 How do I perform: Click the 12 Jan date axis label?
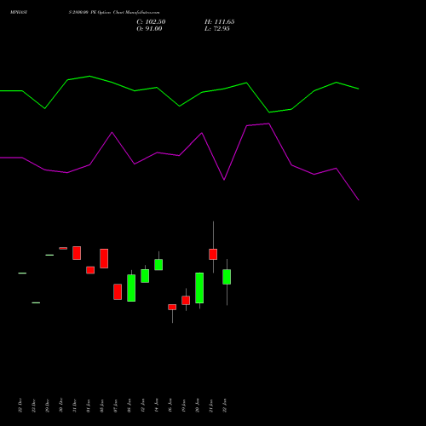tap(142, 406)
